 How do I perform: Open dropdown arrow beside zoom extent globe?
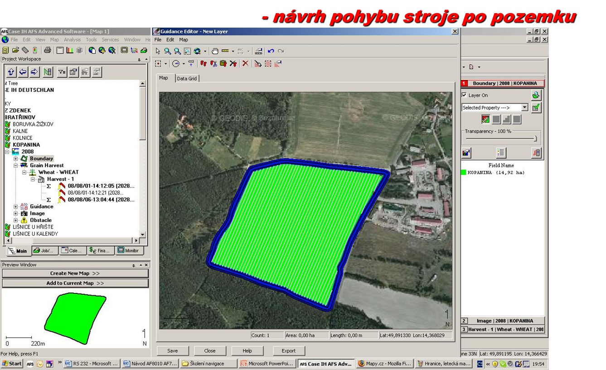[x=205, y=51]
